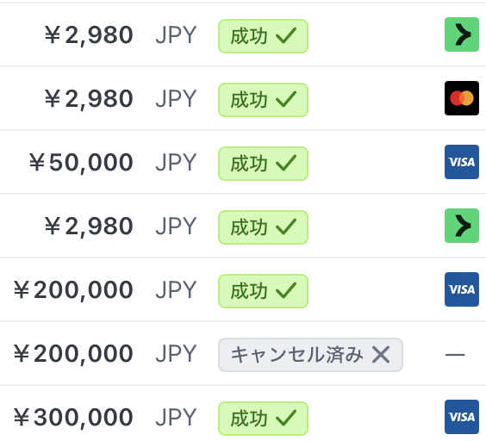This screenshot has height=441, width=486.
Task: Click the 成功 badge in the first row
Action: click(x=263, y=36)
